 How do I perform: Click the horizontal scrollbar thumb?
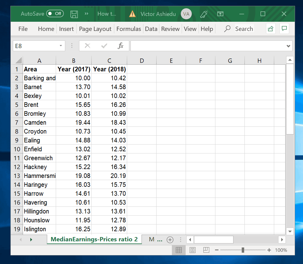214,240
